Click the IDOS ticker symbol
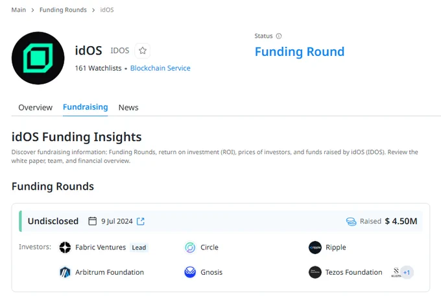The height and width of the screenshot is (304, 441). point(120,51)
